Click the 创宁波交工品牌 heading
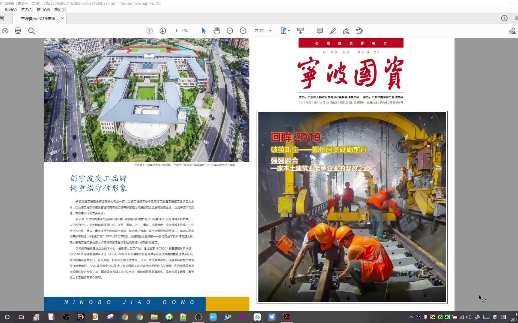 [x=99, y=178]
